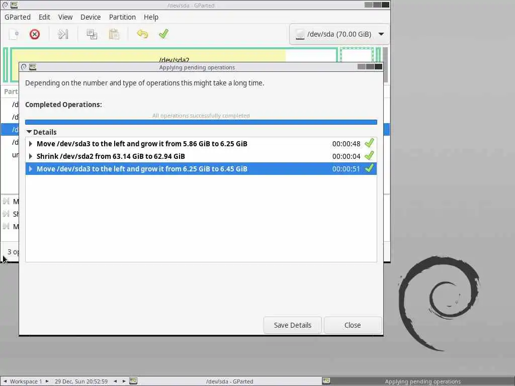Click the red Delete partition icon

pos(35,34)
